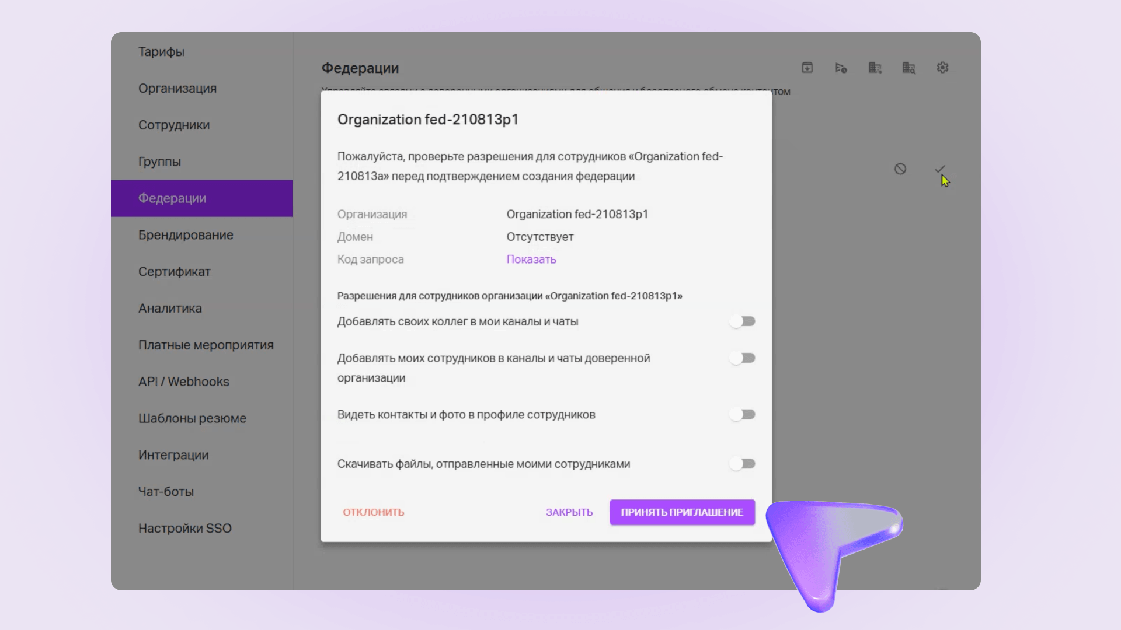Enable adding my employees to trusted chats

(x=742, y=358)
